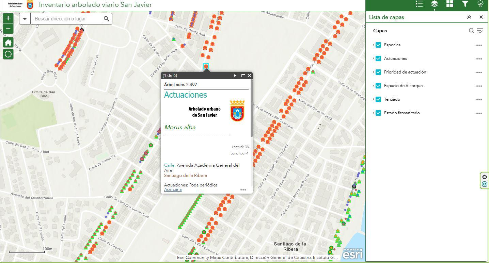Click the popup vertical scrollbar
The width and height of the screenshot is (489, 263).
pos(252,109)
